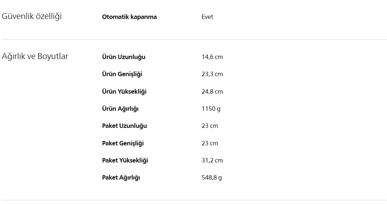Select the 31,2 cm value

[x=212, y=160]
